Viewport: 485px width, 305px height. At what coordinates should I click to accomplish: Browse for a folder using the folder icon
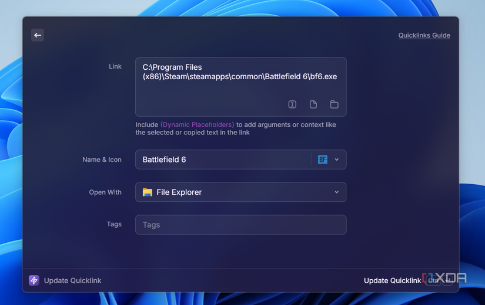pos(334,104)
